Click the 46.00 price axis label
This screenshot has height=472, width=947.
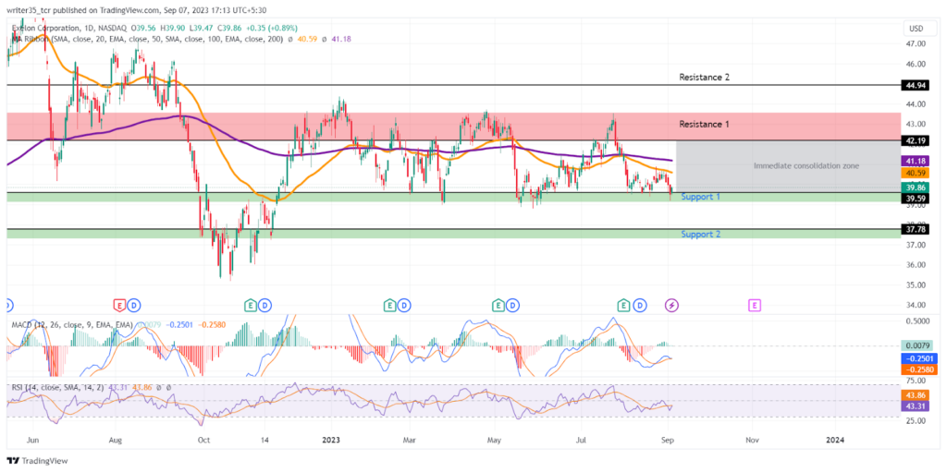(x=916, y=64)
